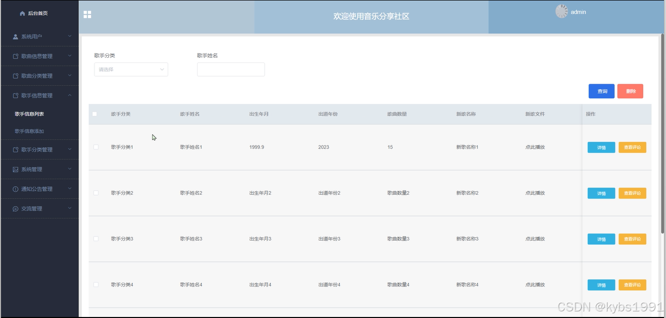Screen dimensions: 666x318
Task: Expand the 歌手分类管理 menu chevron
Action: click(x=70, y=150)
